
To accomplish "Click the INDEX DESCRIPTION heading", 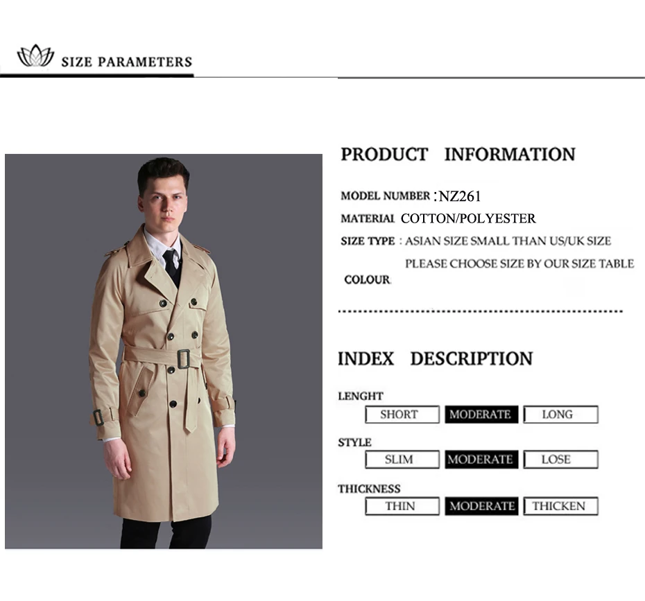I will click(436, 359).
